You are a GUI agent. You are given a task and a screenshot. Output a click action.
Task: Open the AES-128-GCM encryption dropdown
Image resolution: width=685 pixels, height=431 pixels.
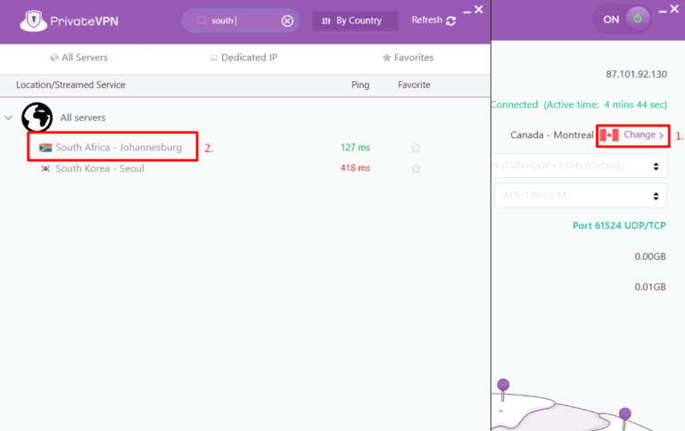click(580, 195)
